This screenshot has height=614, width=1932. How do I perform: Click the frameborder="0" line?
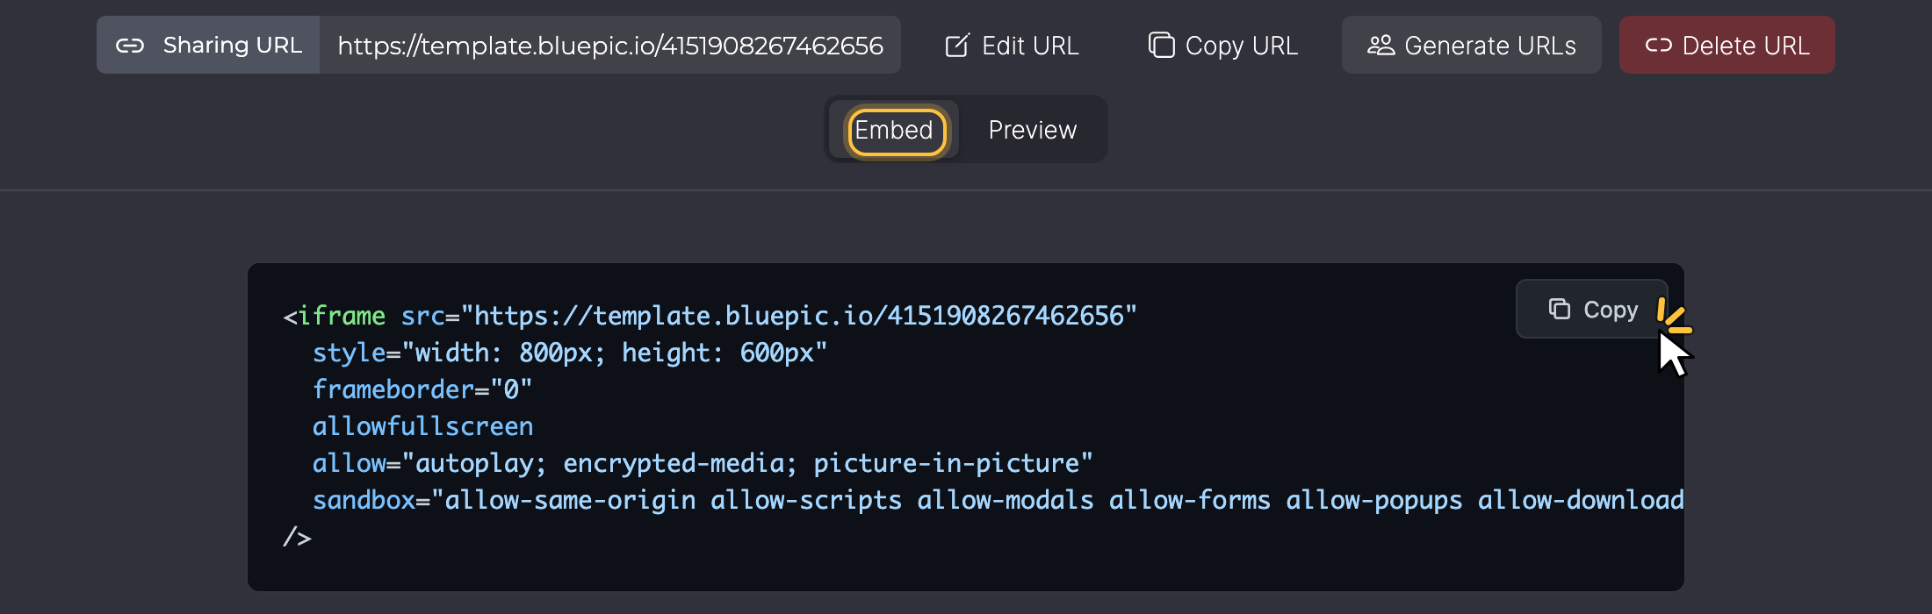(422, 389)
